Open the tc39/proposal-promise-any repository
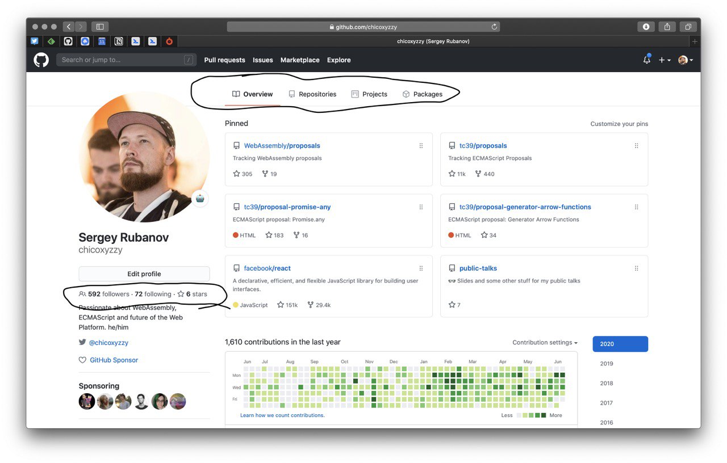The width and height of the screenshot is (727, 463). (287, 207)
